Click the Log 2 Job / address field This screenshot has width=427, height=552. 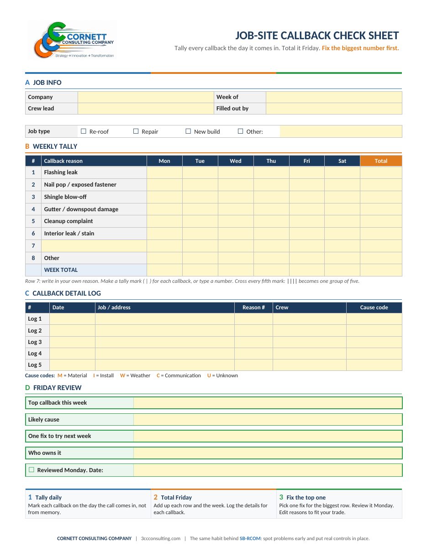(165, 331)
